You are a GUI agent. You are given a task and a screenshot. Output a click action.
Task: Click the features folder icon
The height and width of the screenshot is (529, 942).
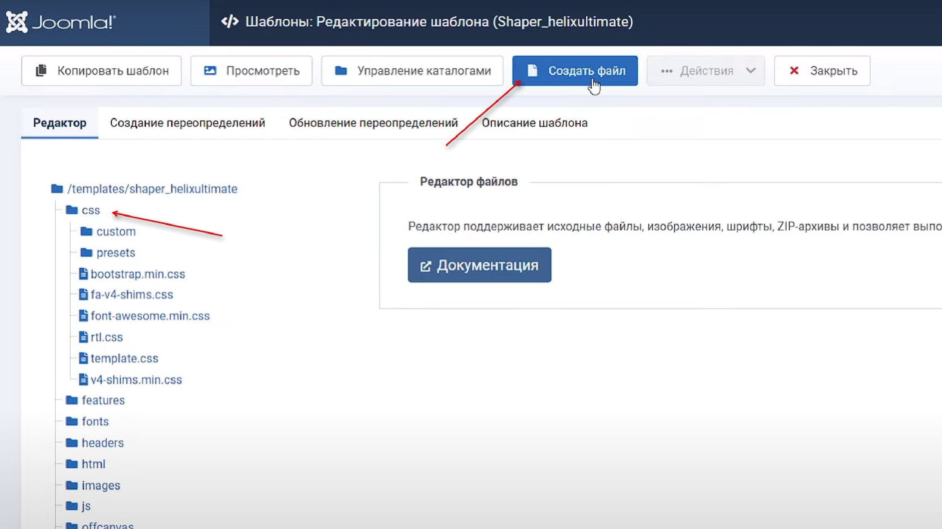(72, 400)
